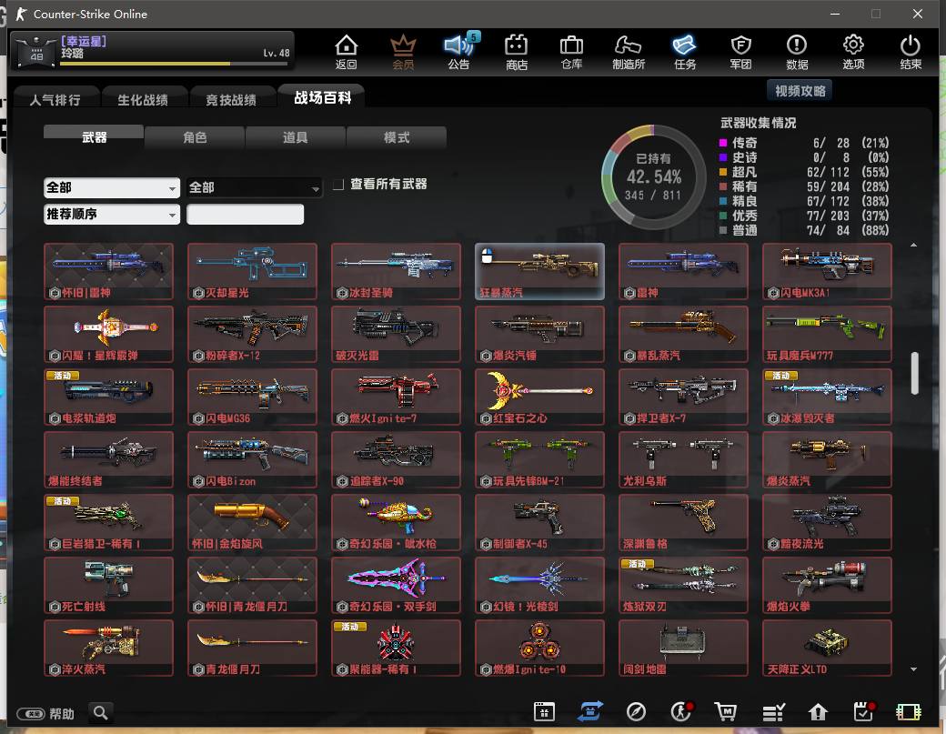The image size is (946, 734).
Task: Click the 结束 power icon to exit
Action: pyautogui.click(x=910, y=52)
